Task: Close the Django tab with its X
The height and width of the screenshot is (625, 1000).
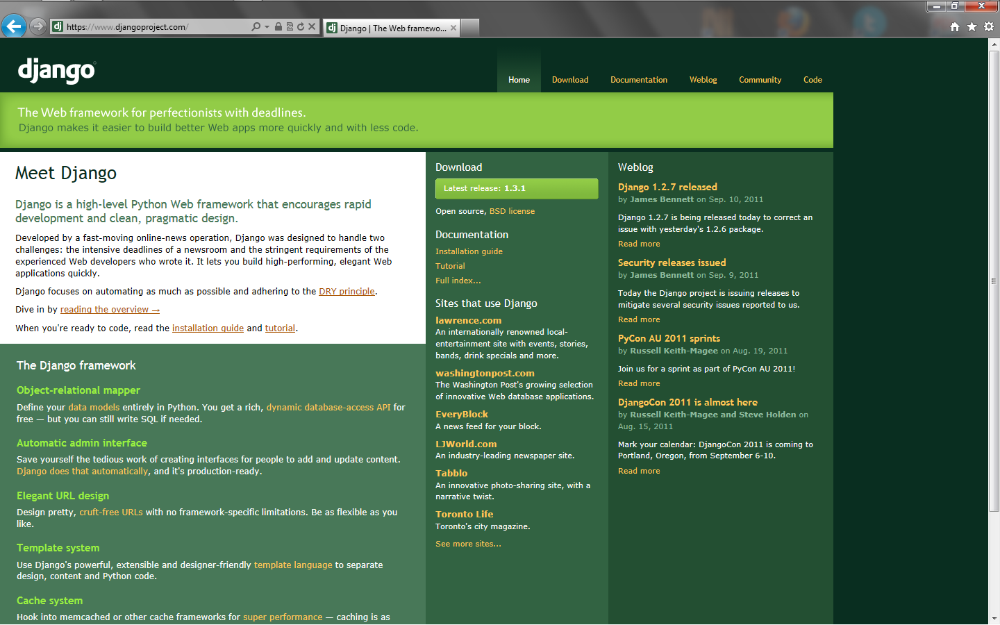Action: point(453,28)
